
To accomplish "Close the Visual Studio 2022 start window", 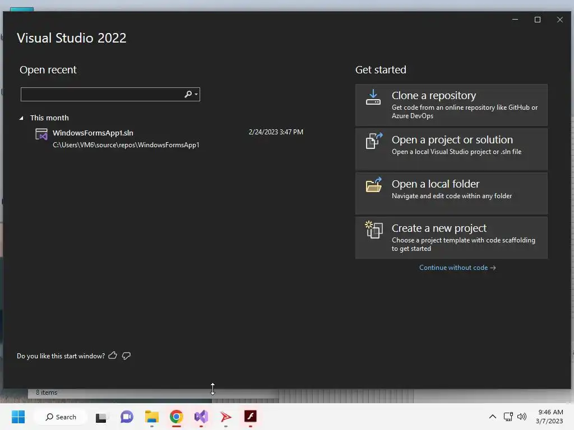I will pos(560,20).
